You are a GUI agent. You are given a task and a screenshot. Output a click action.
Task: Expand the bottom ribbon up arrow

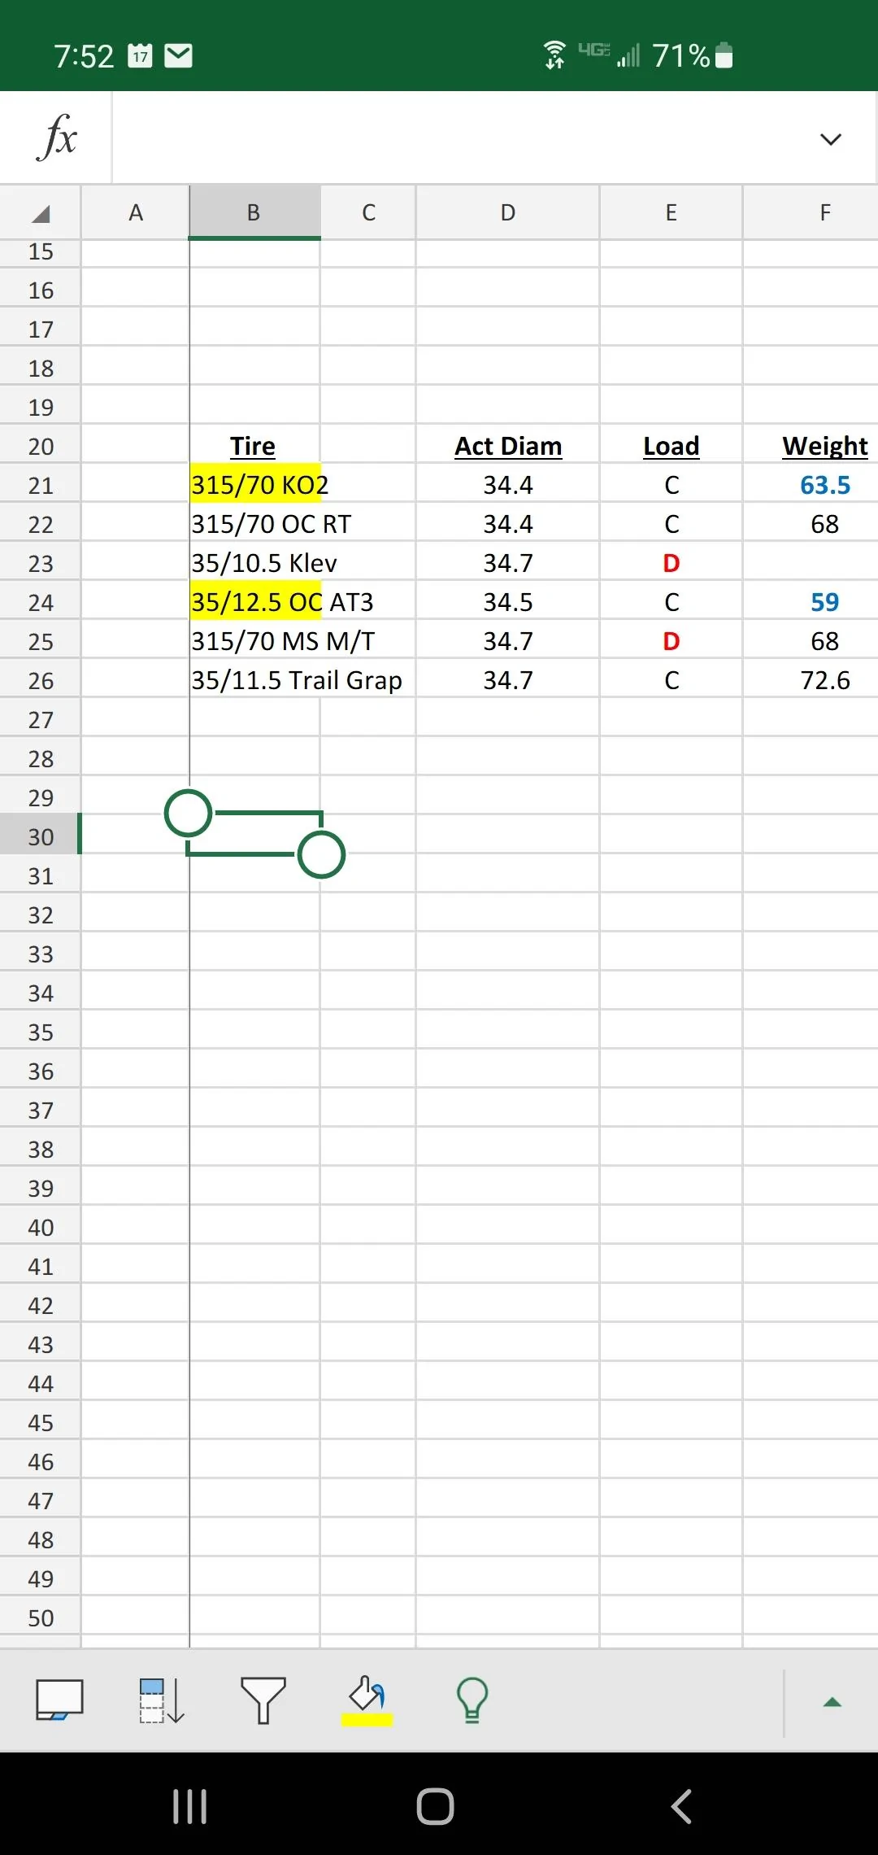coord(832,1702)
